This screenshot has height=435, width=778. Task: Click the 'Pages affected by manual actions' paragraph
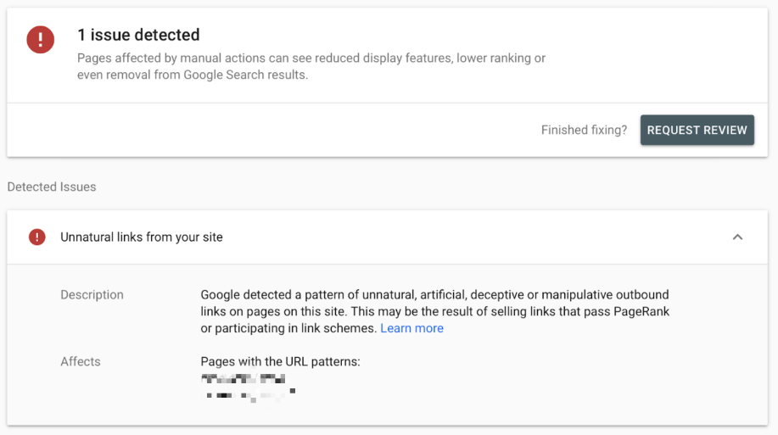pos(311,66)
